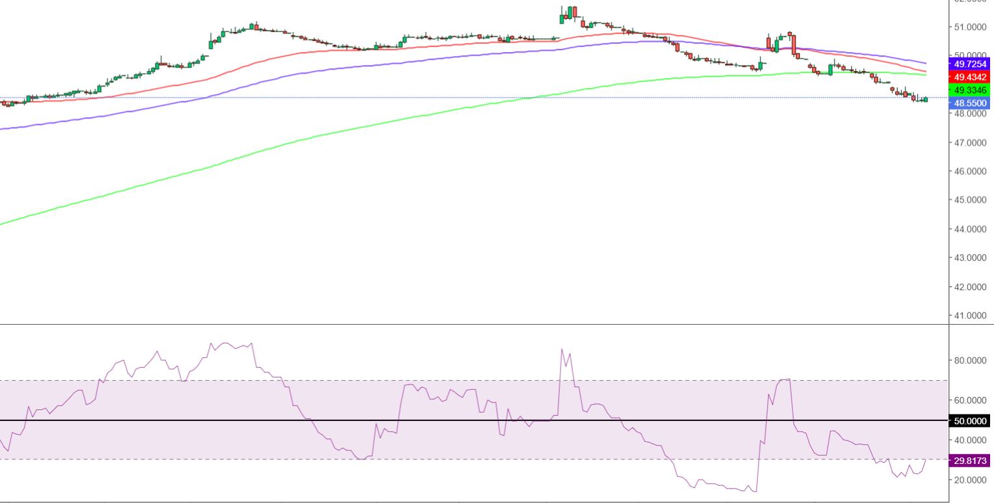This screenshot has height=503, width=994.
Task: Click the purple 29.8173 RSI value label
Action: tap(970, 461)
